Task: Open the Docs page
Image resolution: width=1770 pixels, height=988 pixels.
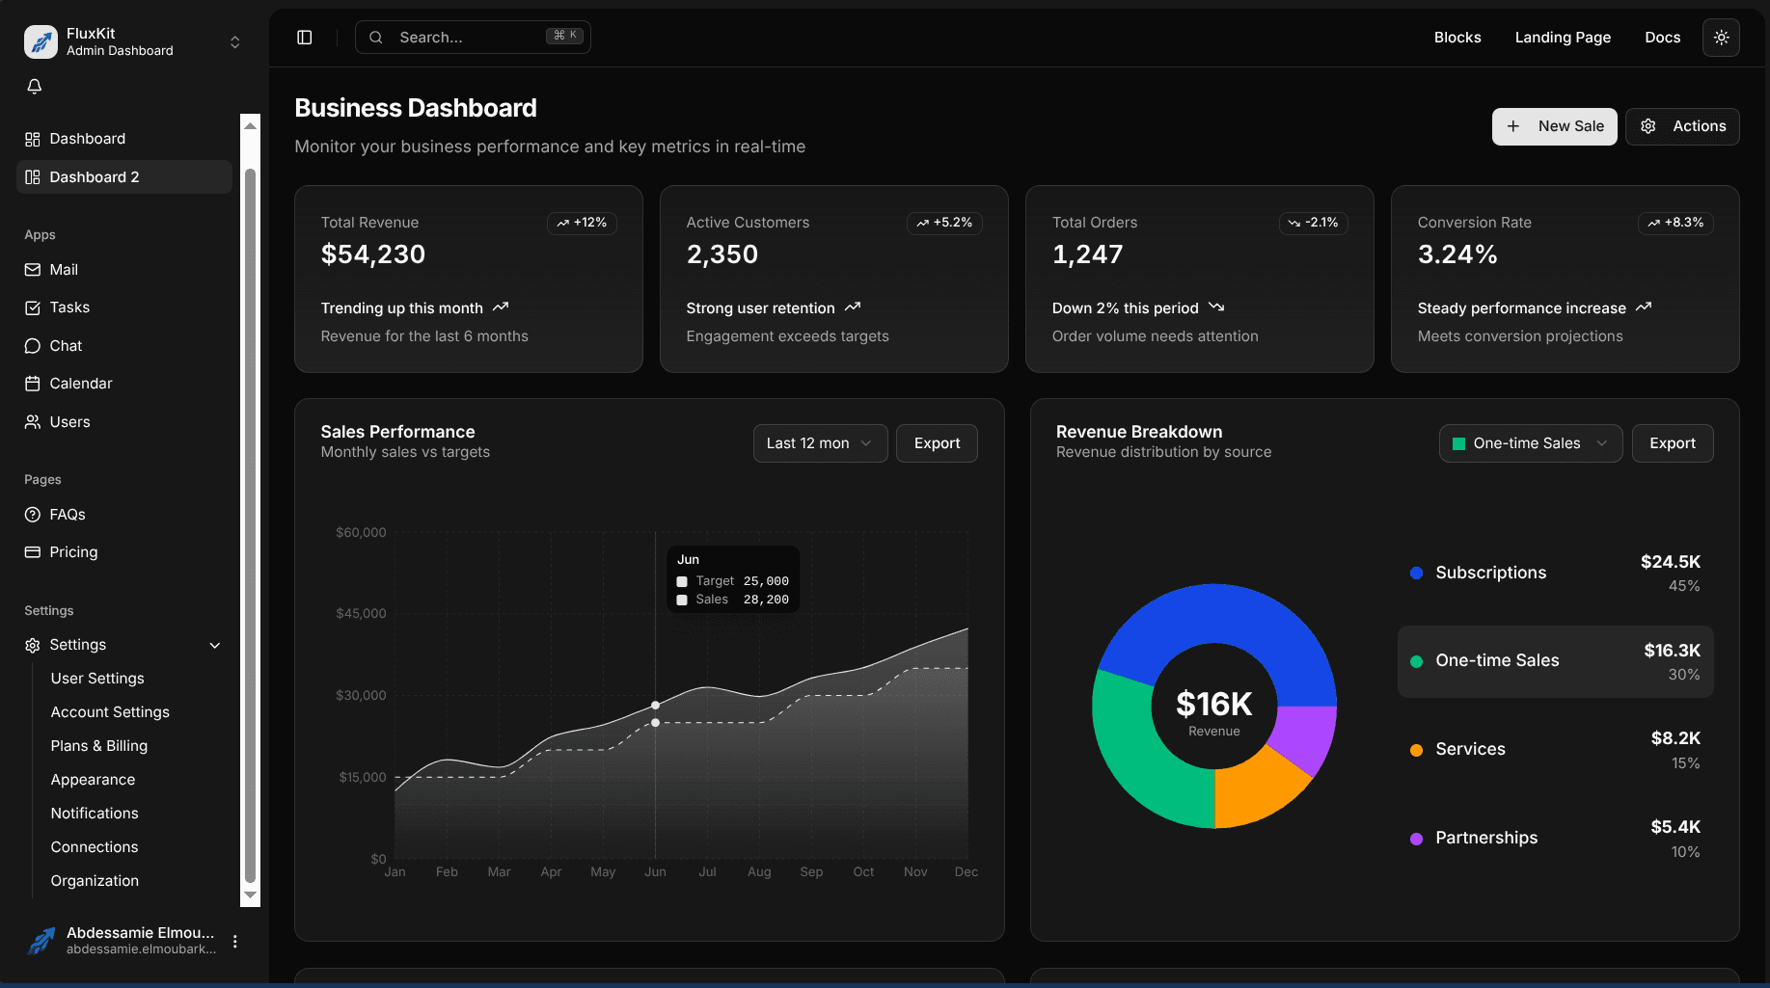Action: (x=1662, y=38)
